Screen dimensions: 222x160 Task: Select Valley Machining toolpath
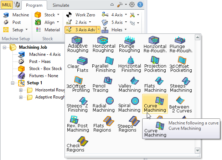point(129,83)
